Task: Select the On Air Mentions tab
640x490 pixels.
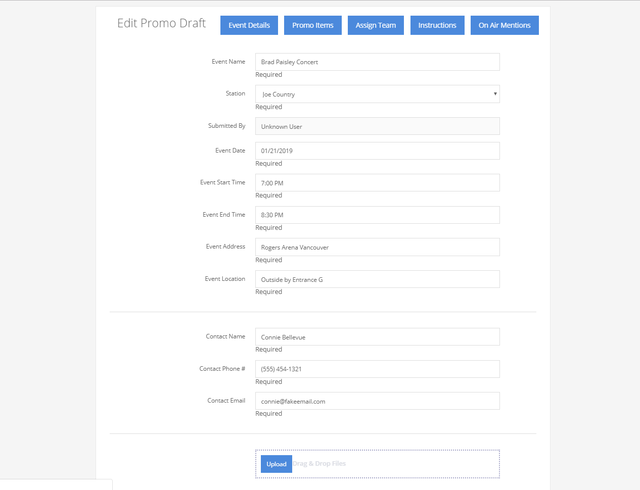Action: pyautogui.click(x=504, y=25)
